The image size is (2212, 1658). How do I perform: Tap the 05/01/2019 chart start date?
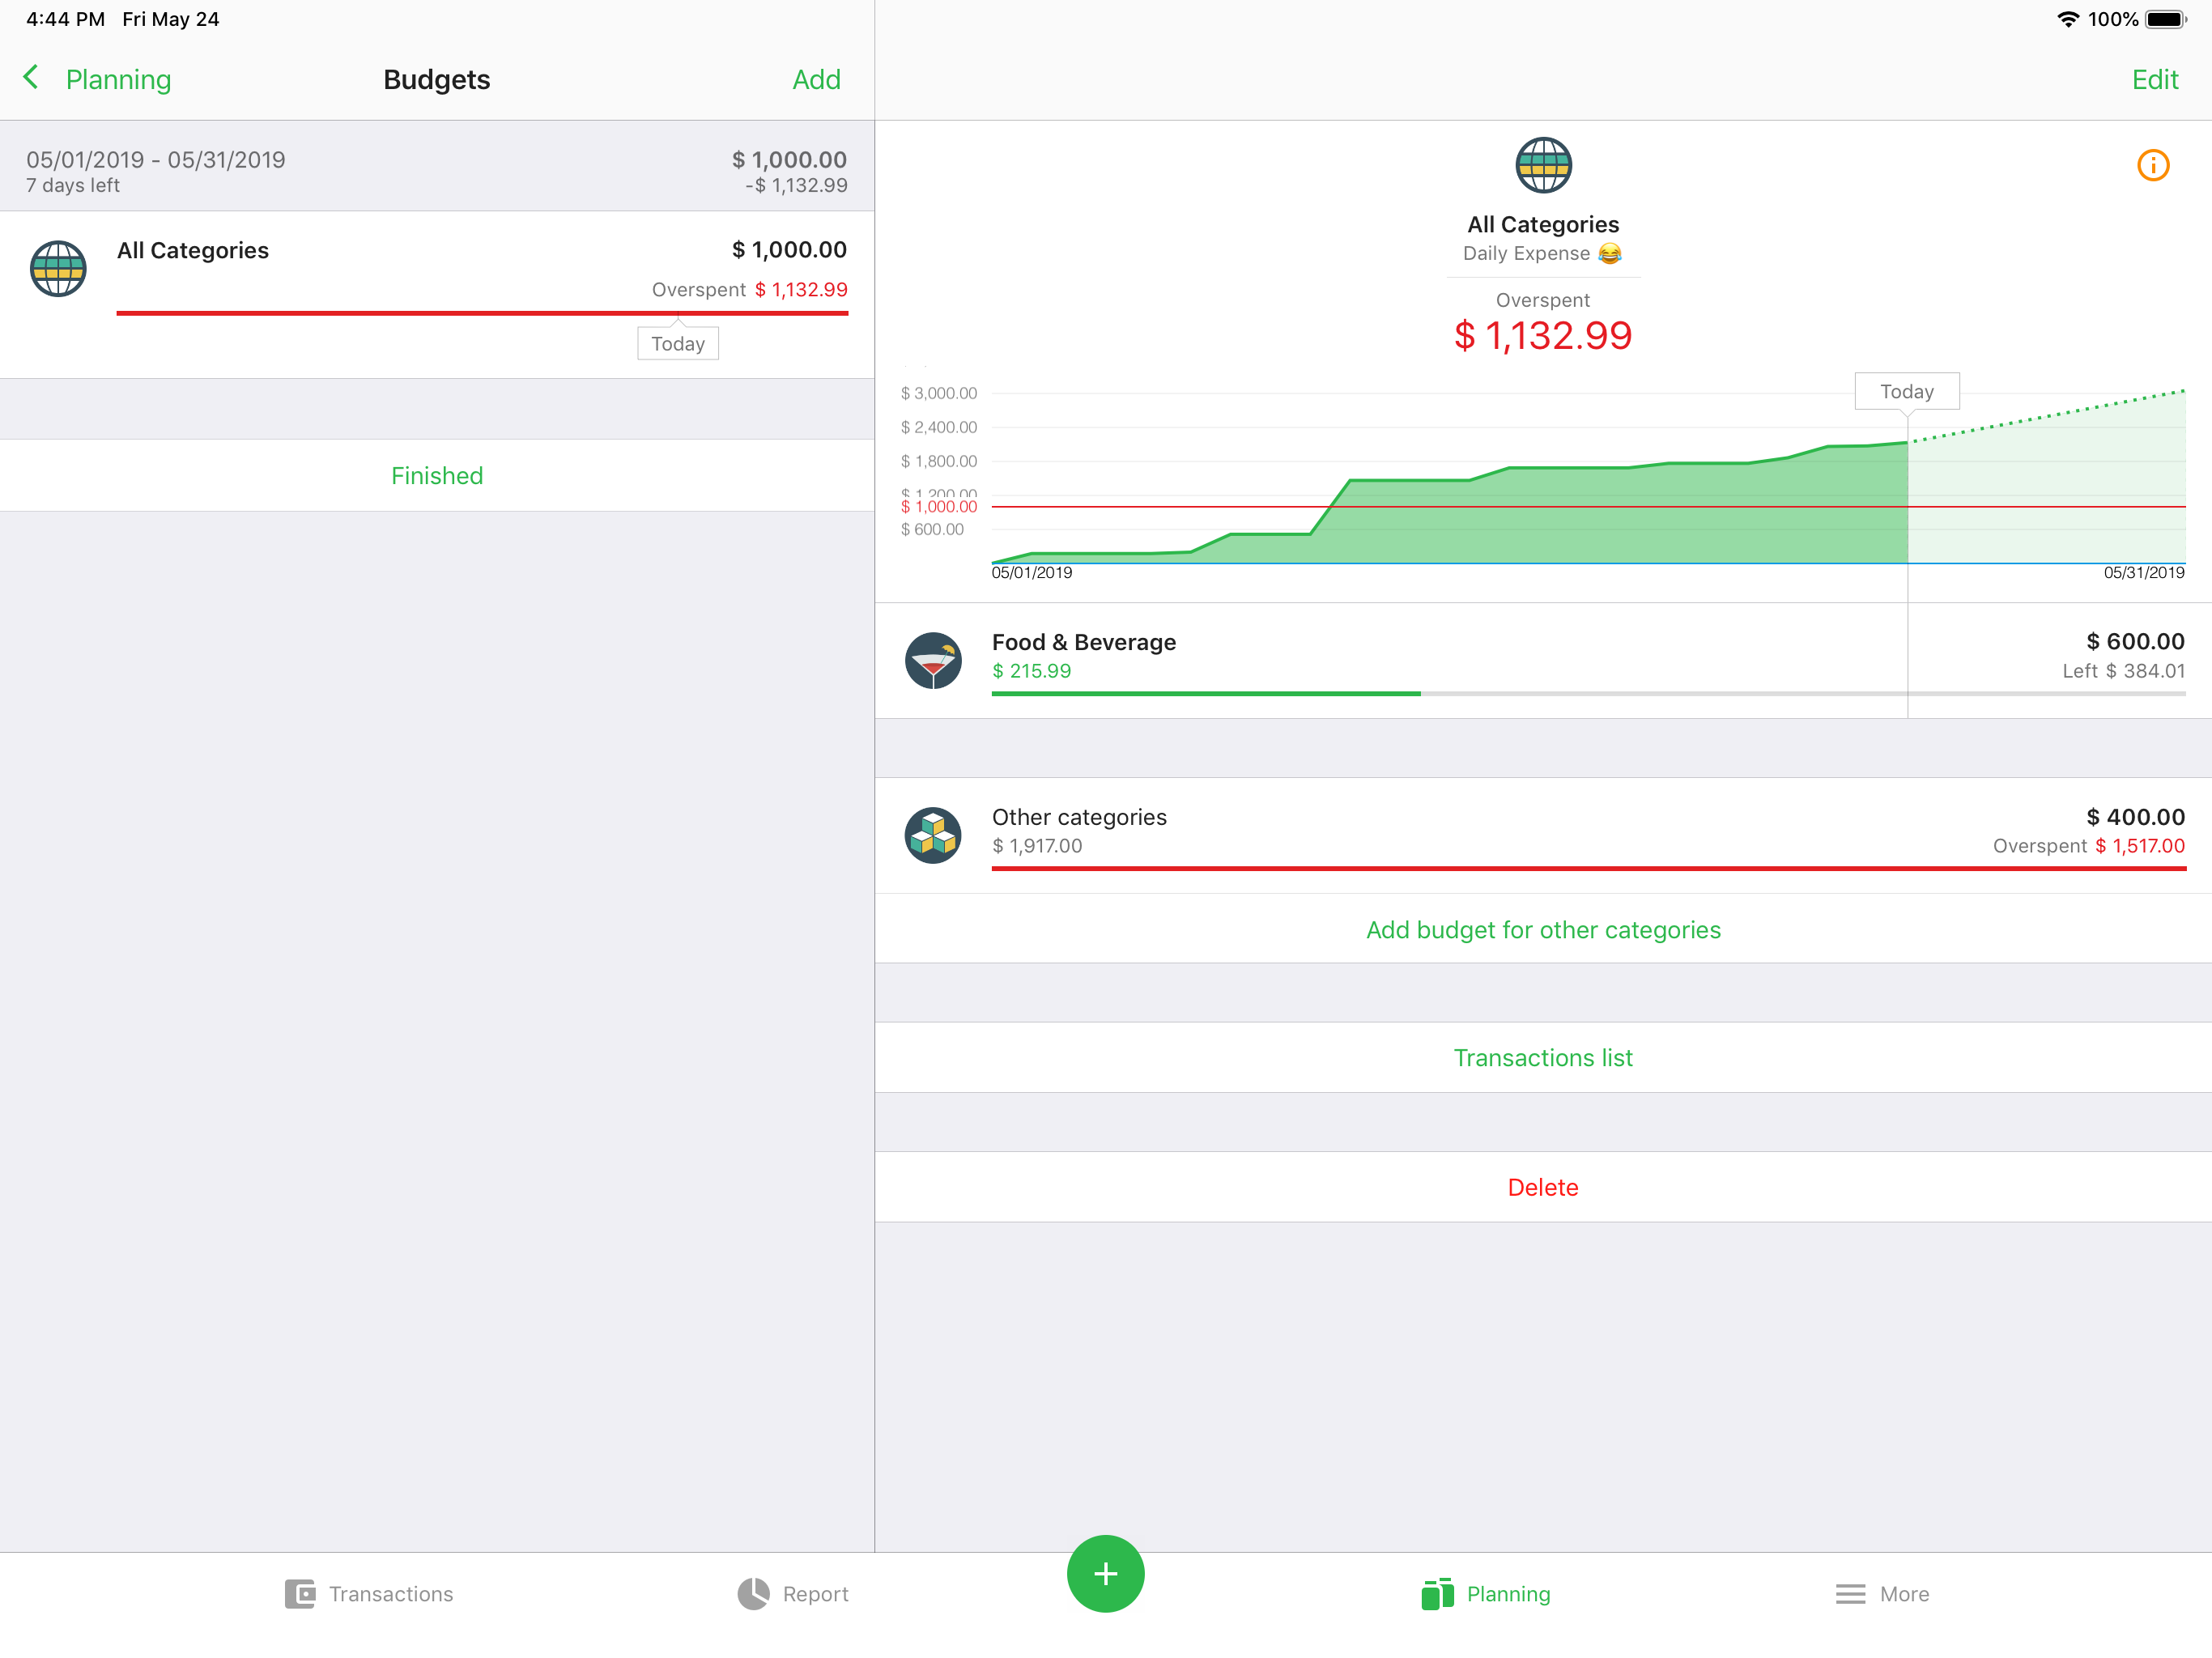(1031, 573)
